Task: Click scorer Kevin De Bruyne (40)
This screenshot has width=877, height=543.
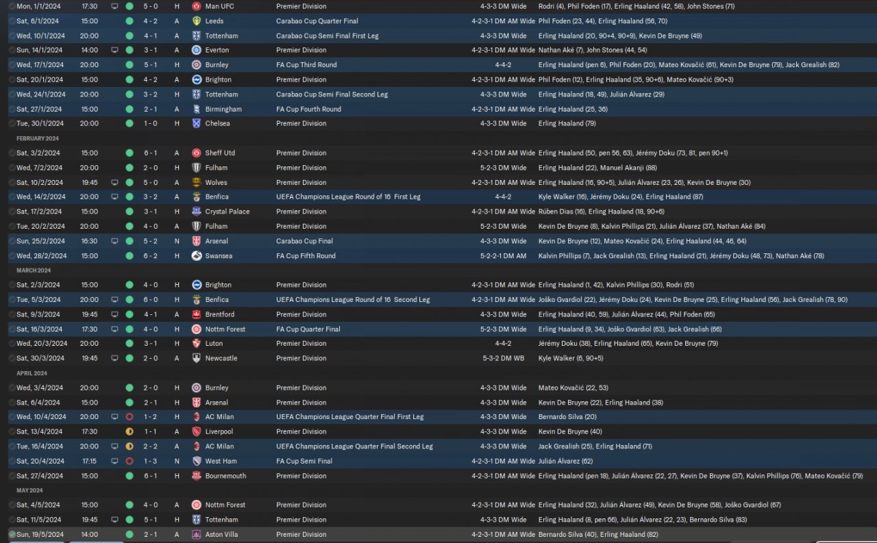Action: point(570,431)
